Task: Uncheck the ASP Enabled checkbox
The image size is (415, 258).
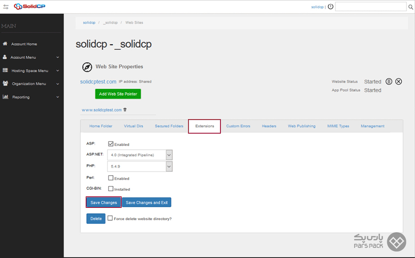Action: coord(111,144)
